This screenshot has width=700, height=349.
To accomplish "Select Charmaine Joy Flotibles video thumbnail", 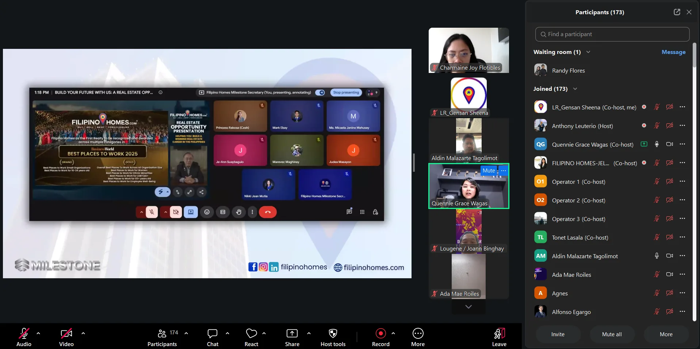I will coord(469,50).
